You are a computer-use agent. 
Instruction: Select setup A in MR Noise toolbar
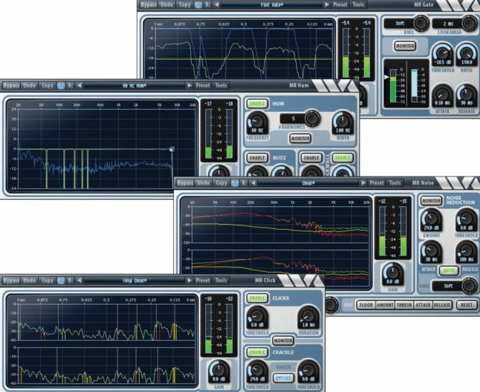(235, 183)
